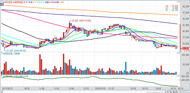Select the 120-day moving average legend entry
The width and height of the screenshot is (190, 93).
[x=52, y=2]
